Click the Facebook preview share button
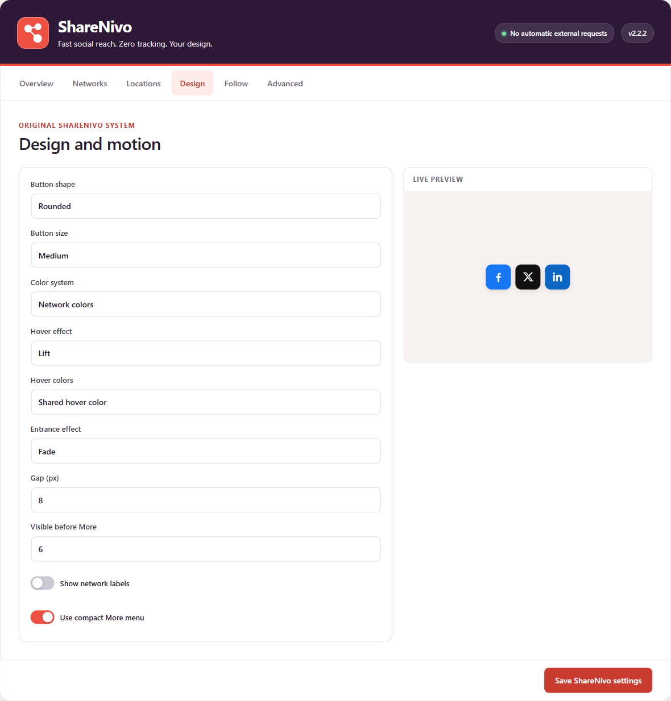Screen dimensions: 671x701 point(498,277)
